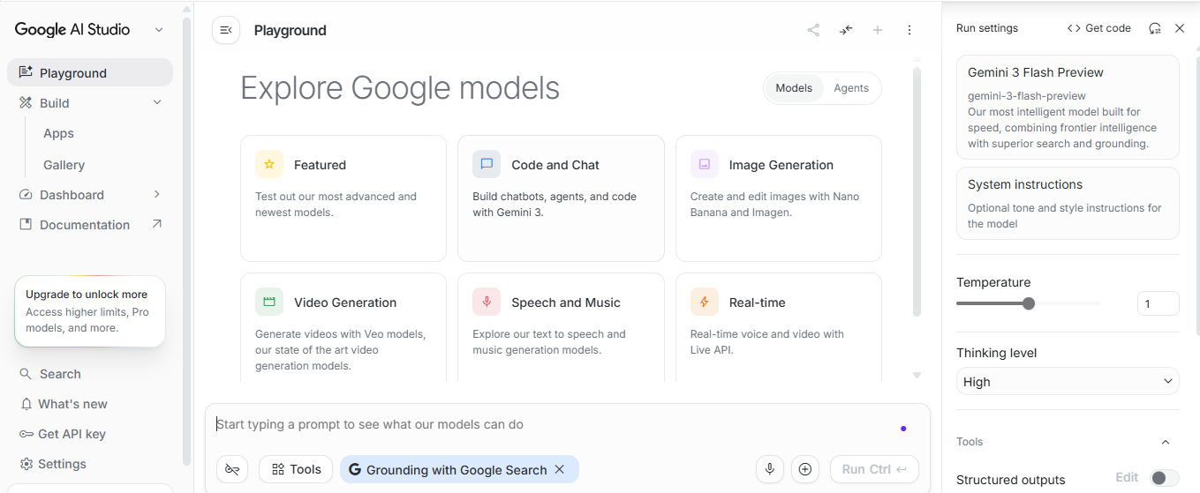Image resolution: width=1200 pixels, height=493 pixels.
Task: Click the compare mode arrows icon
Action: click(846, 30)
